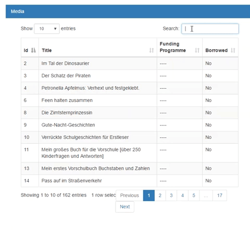The height and width of the screenshot is (234, 250).
Task: Click the Previous pagination button
Action: pyautogui.click(x=130, y=195)
